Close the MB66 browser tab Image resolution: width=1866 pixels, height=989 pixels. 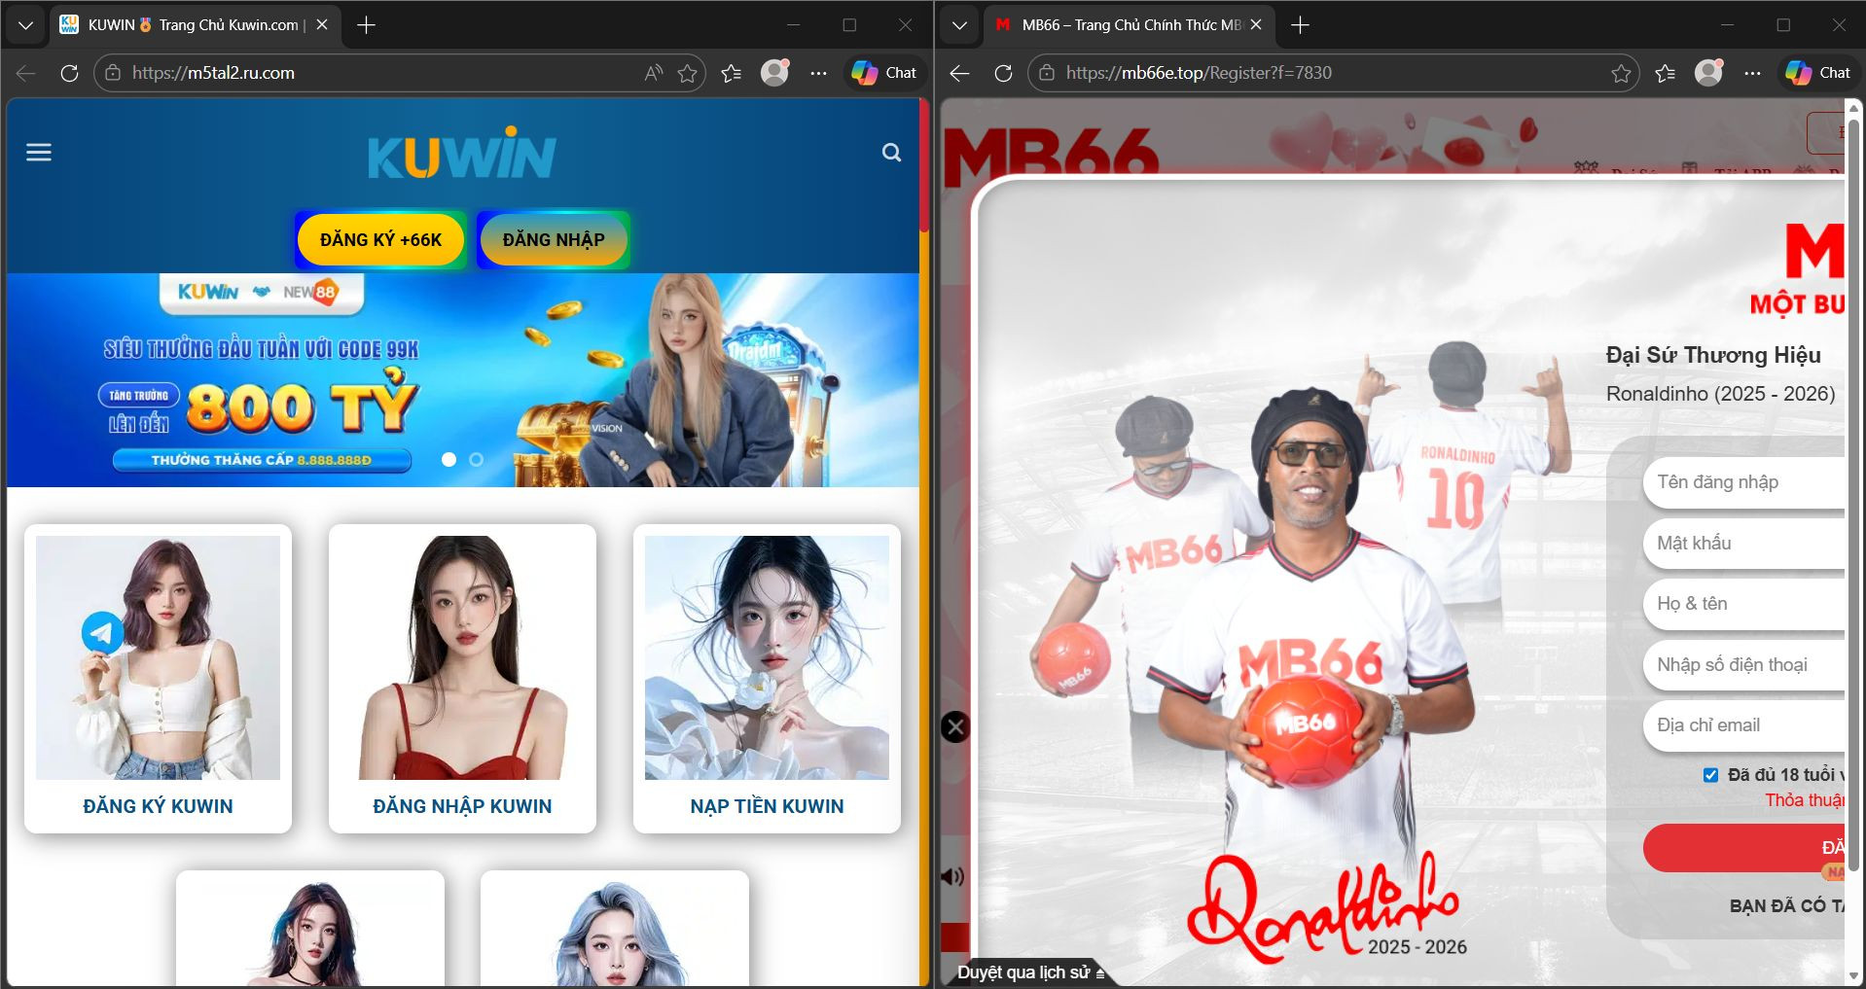(x=1256, y=25)
